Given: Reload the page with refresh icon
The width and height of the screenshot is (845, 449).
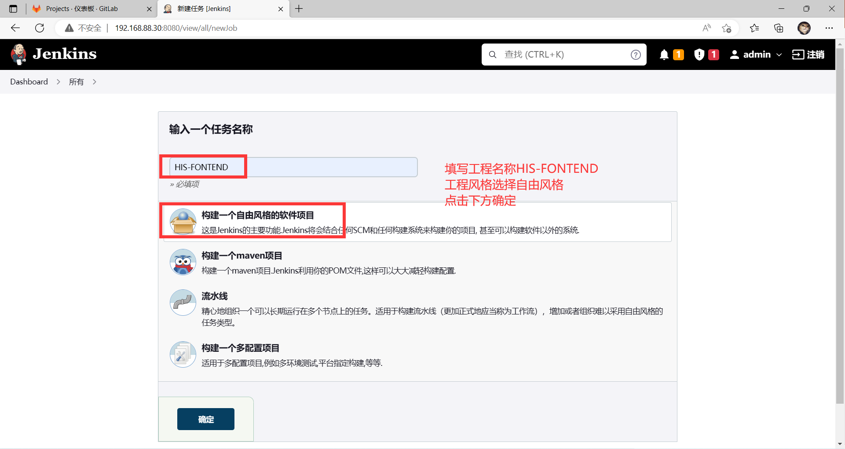Looking at the screenshot, I should [40, 28].
